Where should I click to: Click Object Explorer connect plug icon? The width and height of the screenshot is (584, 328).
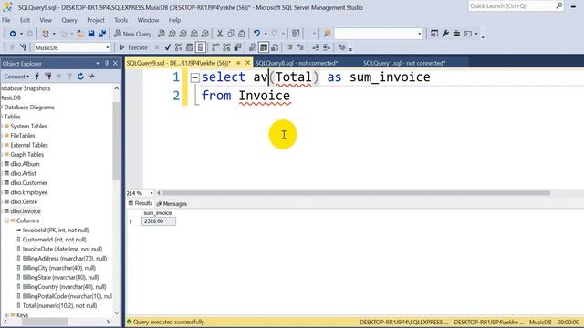[36, 77]
